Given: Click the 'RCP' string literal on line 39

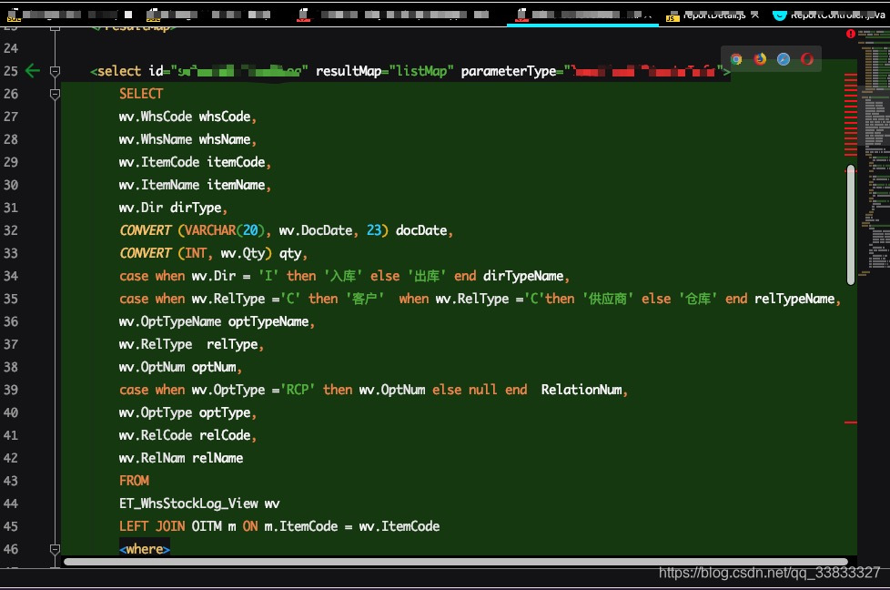Looking at the screenshot, I should click(298, 390).
